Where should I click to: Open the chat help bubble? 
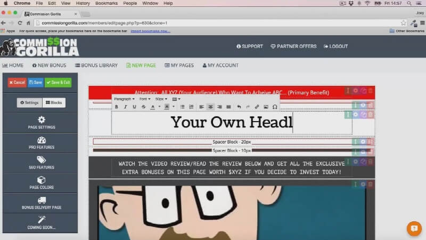click(414, 228)
